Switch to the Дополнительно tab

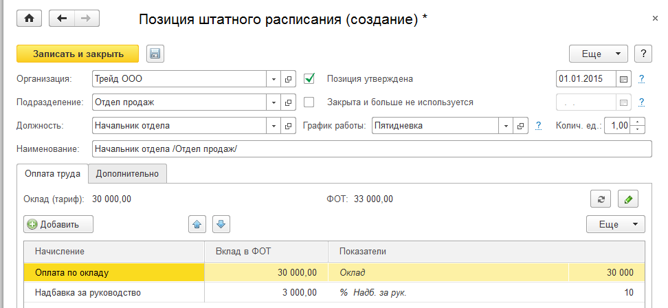coord(128,174)
